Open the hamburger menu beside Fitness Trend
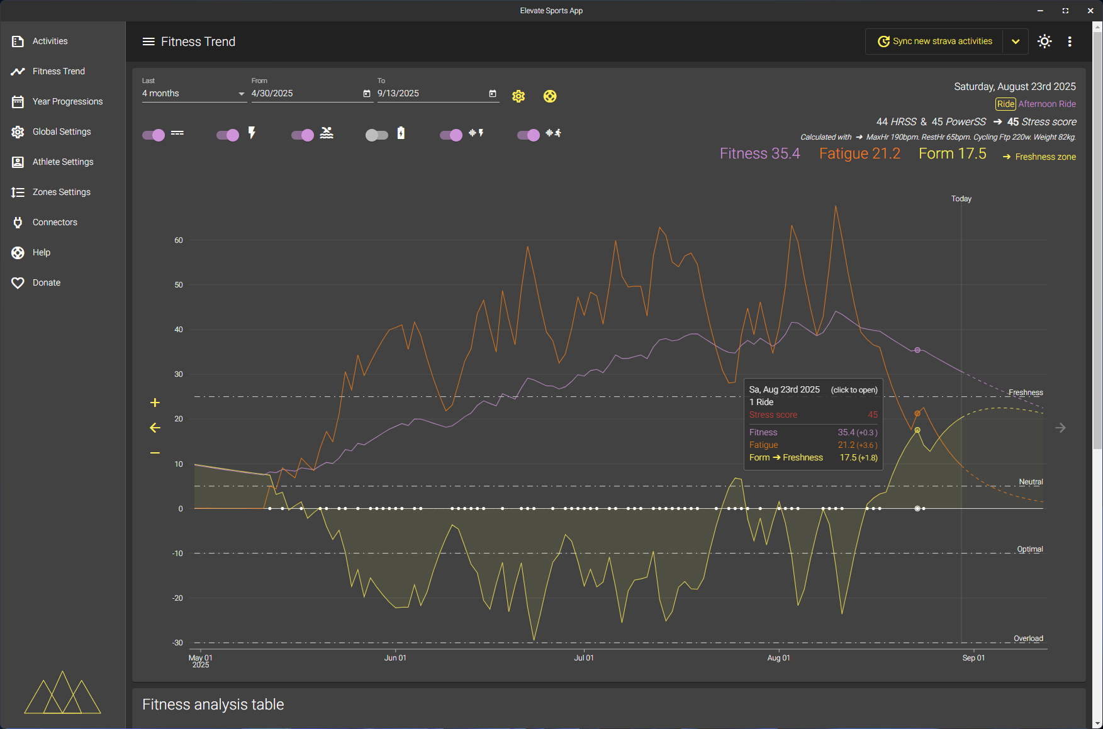The width and height of the screenshot is (1103, 729). click(148, 42)
